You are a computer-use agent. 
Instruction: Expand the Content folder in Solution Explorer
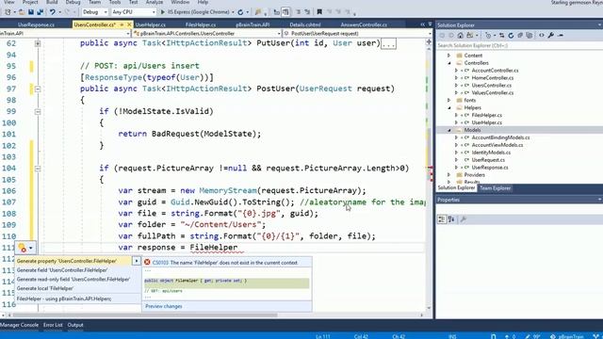point(448,56)
